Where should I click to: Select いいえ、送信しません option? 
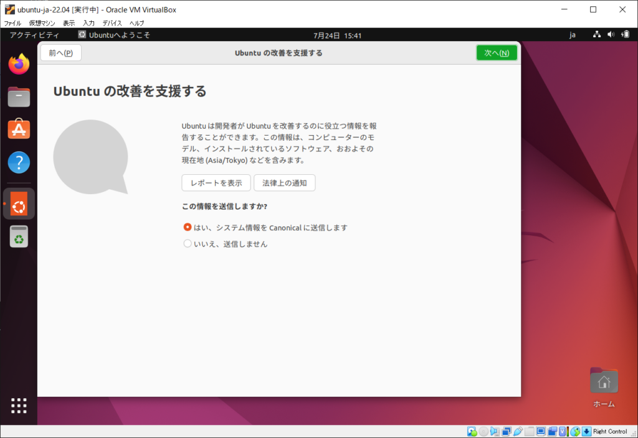(x=226, y=244)
